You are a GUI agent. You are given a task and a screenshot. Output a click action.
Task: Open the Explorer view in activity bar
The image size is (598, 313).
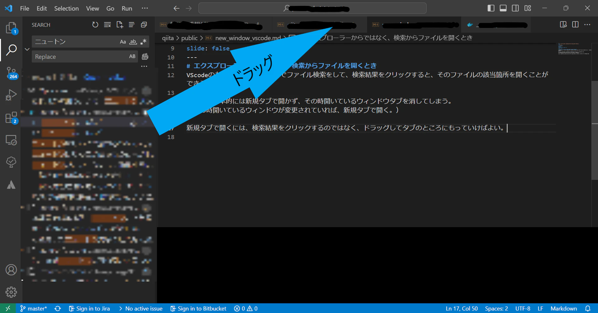pyautogui.click(x=11, y=28)
